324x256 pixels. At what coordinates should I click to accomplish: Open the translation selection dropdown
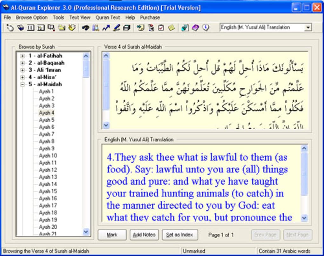[x=307, y=28]
